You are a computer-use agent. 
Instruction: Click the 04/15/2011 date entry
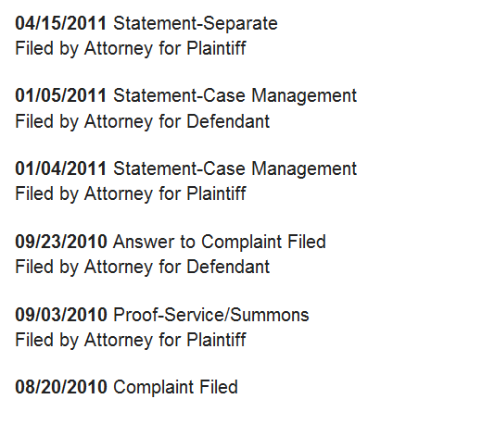click(61, 23)
